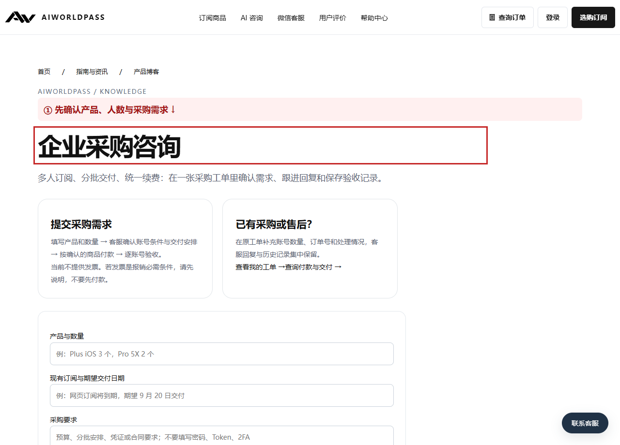Focus the 产品与数量 input field
Viewport: 620px width, 445px height.
point(222,354)
